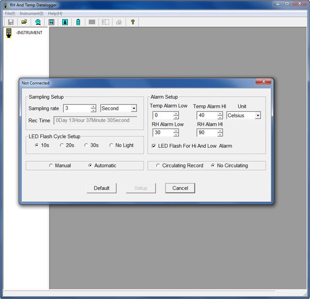Decrease Temp Alarm HI value
Screen dimensions: 310x299
[220, 117]
